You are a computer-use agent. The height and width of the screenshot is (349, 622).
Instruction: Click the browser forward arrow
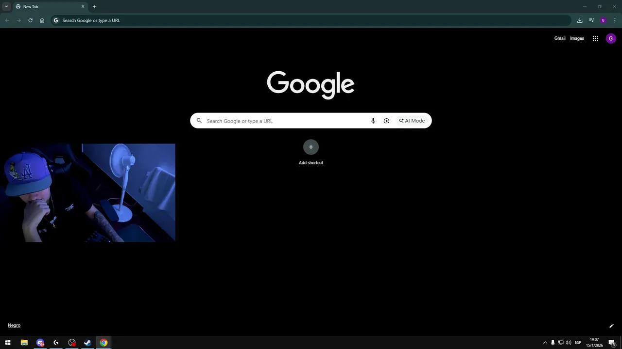[x=19, y=20]
